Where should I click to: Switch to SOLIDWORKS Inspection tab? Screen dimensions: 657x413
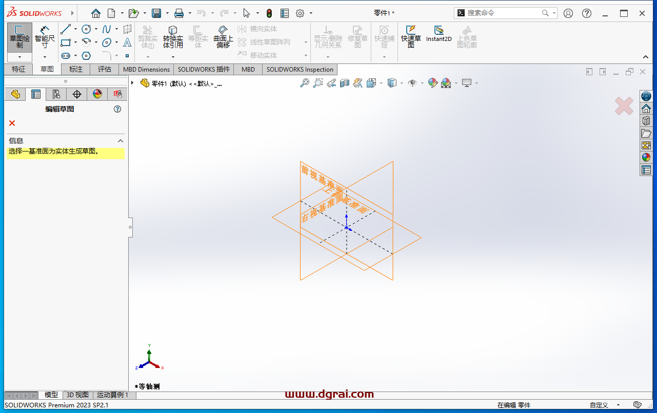point(300,70)
